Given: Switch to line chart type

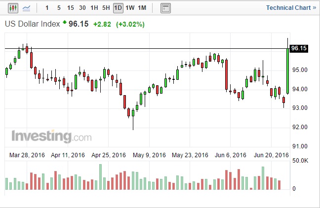Looking at the screenshot, I should click(26, 8).
